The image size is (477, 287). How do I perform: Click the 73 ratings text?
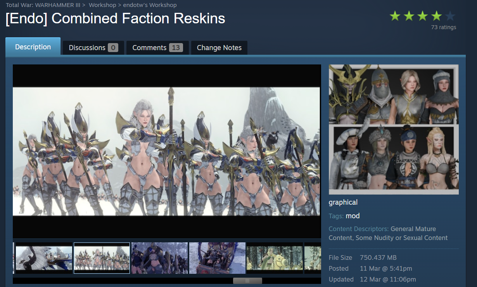(x=444, y=27)
